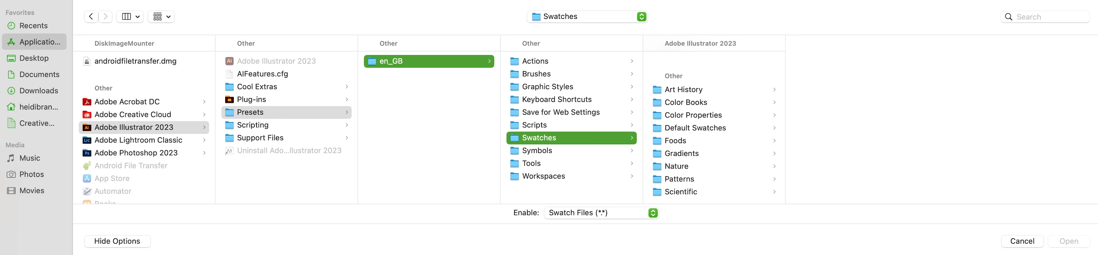Open the item grouping icon menu
Screen dimensions: 1098x255
pos(161,17)
